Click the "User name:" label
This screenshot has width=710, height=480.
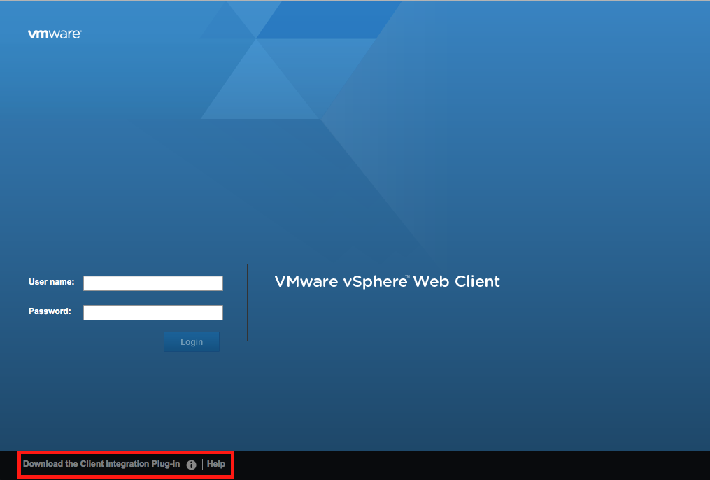click(x=52, y=282)
